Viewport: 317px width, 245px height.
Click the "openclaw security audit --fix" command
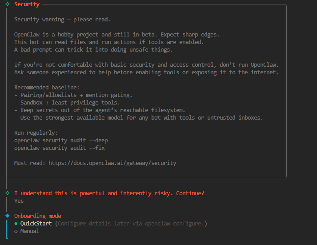[60, 148]
